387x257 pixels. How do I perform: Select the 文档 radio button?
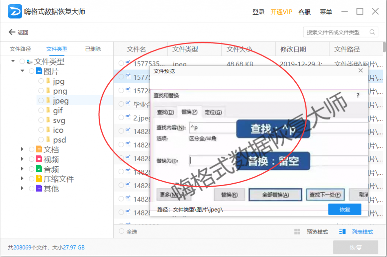[x=31, y=149]
